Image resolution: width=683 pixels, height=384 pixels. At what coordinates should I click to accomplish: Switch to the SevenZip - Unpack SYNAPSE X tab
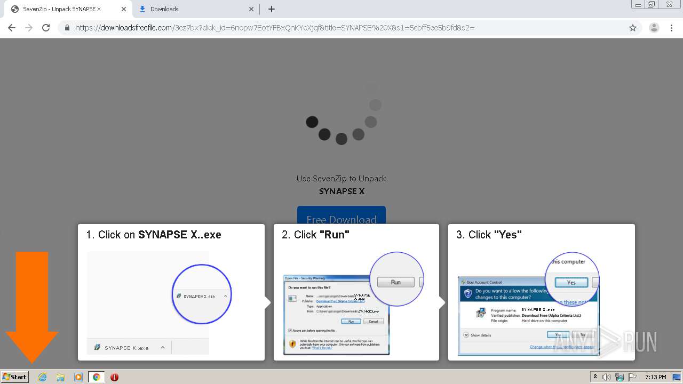pos(68,9)
